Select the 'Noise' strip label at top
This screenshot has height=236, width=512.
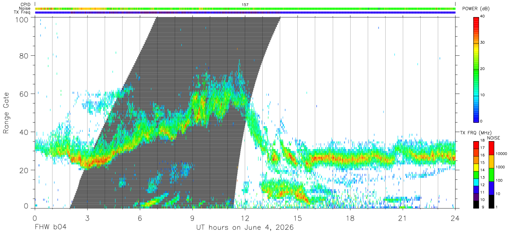[x=25, y=8]
